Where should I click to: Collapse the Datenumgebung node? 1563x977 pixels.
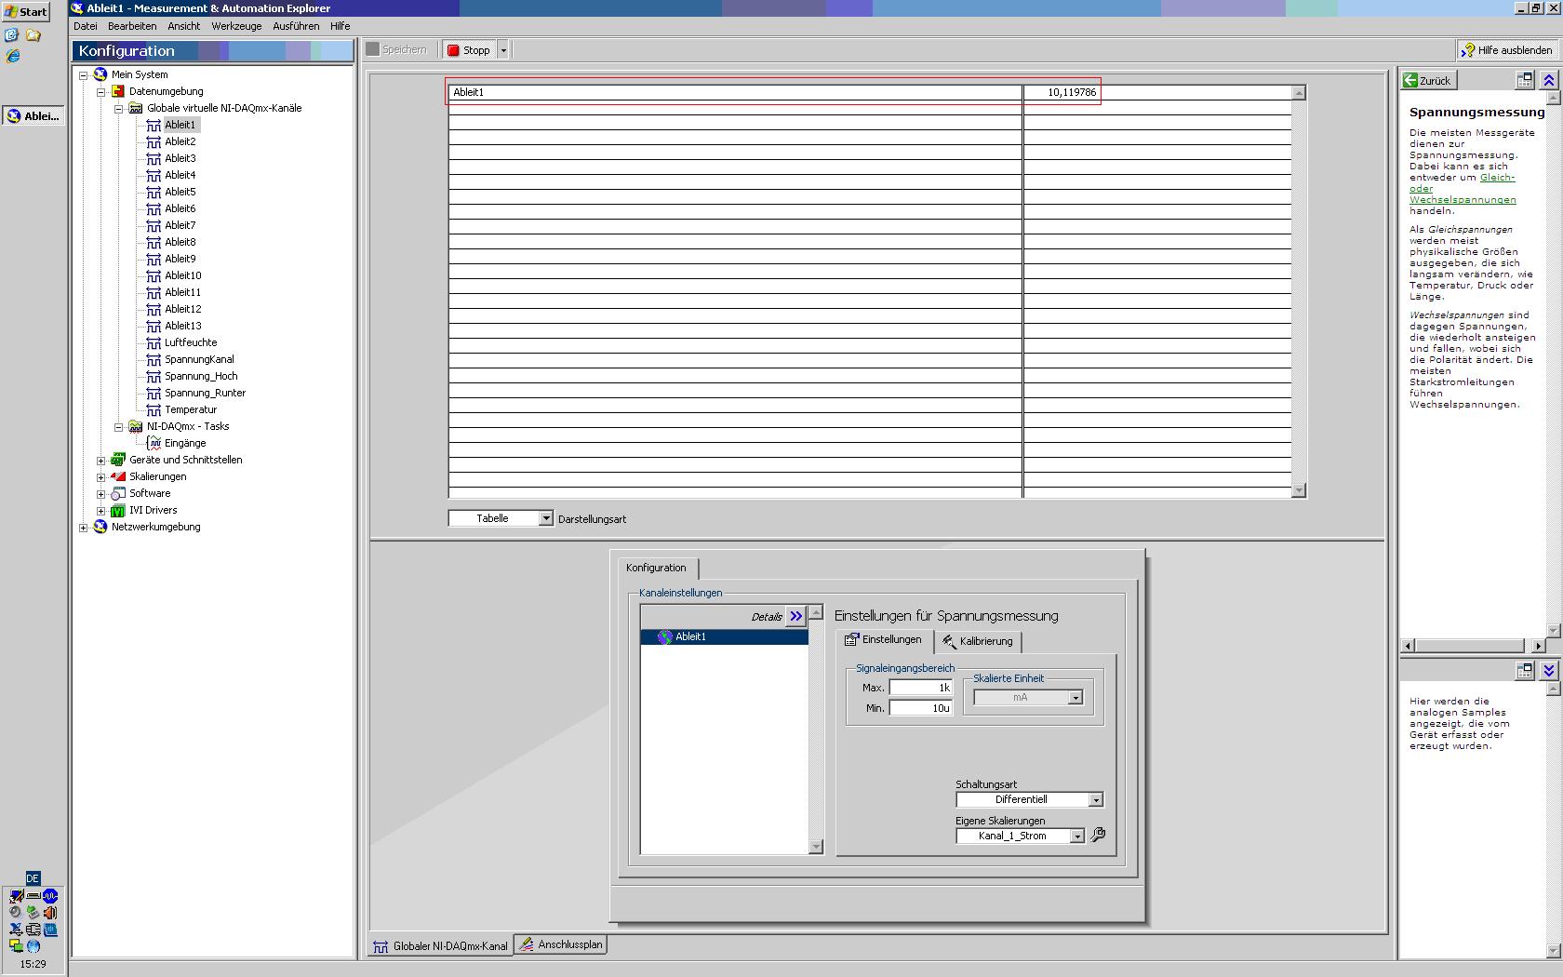pyautogui.click(x=100, y=92)
